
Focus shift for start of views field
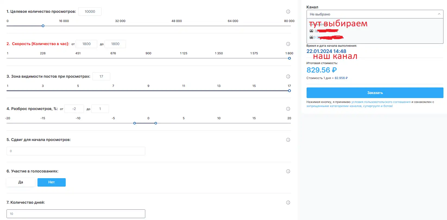point(76,151)
